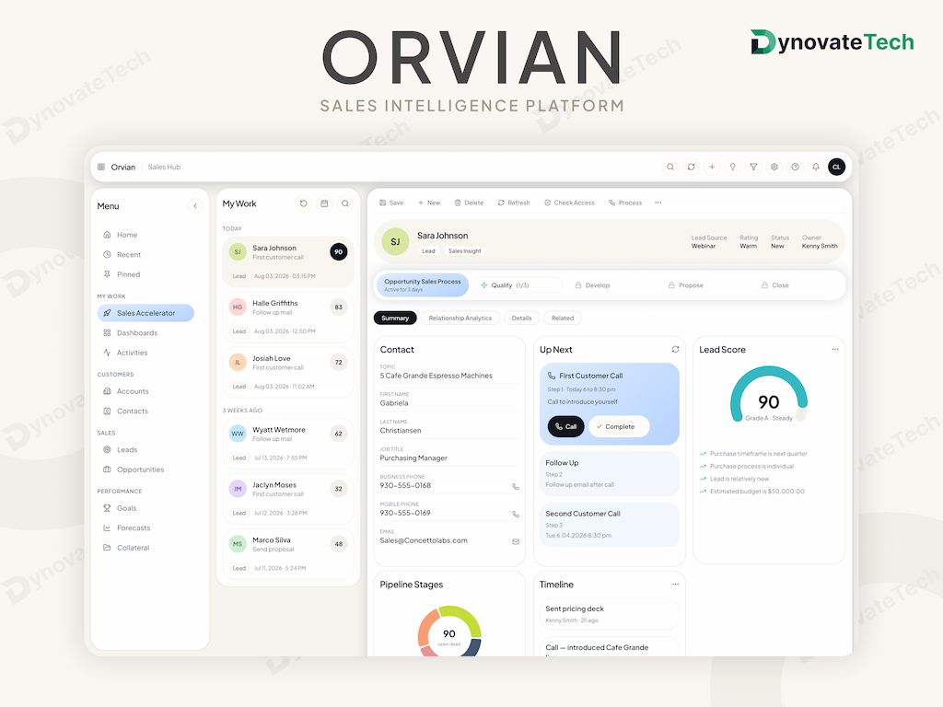Open the settings gear icon

774,168
